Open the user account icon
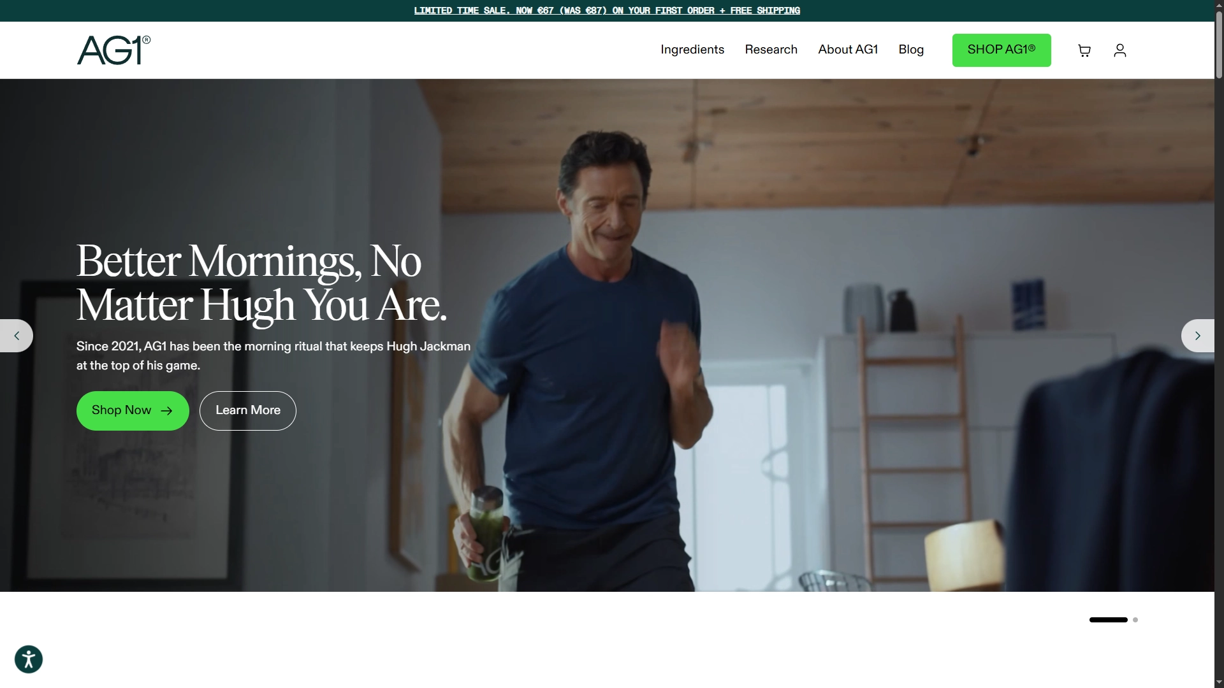This screenshot has width=1224, height=688. point(1120,50)
